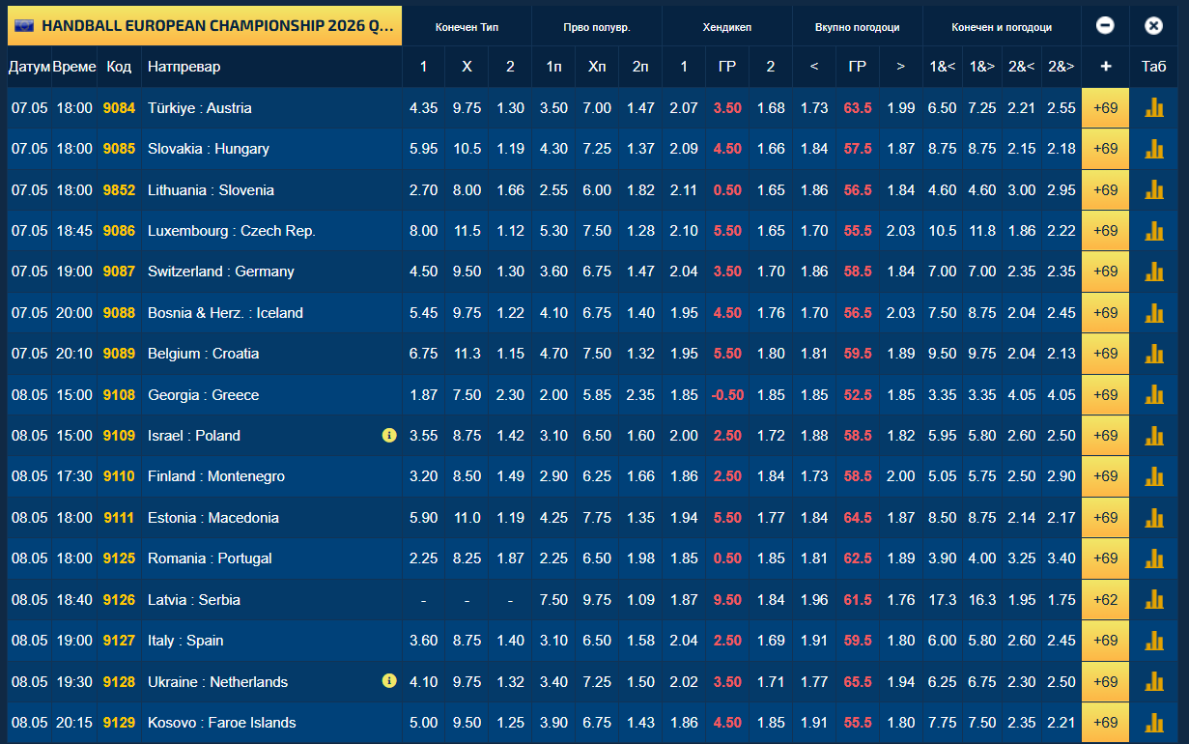Open statistics chart icon for Romania : Portugal

click(1153, 558)
